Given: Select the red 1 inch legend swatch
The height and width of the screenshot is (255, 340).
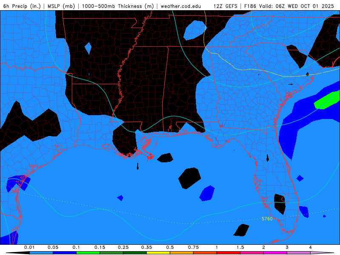Looking at the screenshot, I should pos(229,253).
